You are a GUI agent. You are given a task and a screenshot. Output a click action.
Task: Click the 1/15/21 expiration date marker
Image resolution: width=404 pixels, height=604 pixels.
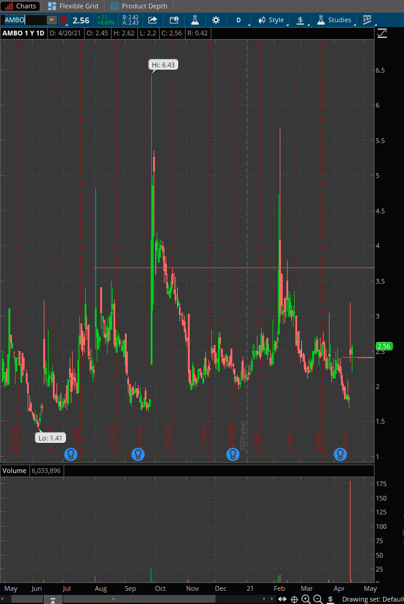(257, 439)
